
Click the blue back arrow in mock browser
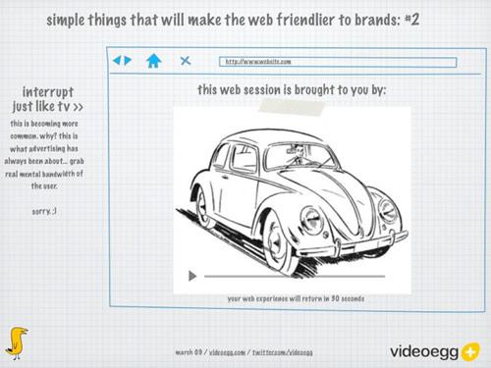pyautogui.click(x=117, y=60)
